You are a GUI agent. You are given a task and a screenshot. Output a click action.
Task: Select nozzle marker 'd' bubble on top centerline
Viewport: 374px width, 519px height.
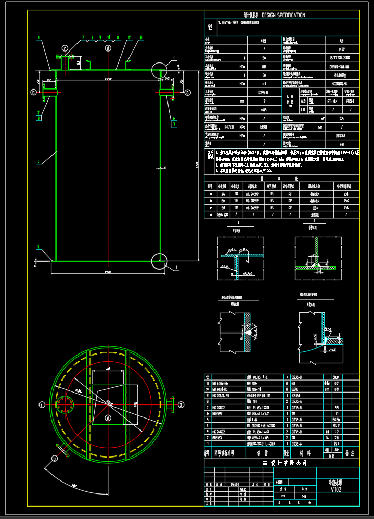click(108, 48)
